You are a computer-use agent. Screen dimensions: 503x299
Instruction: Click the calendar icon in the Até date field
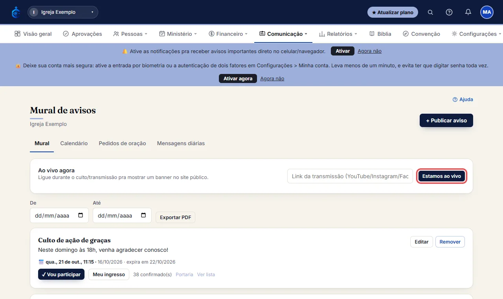143,216
